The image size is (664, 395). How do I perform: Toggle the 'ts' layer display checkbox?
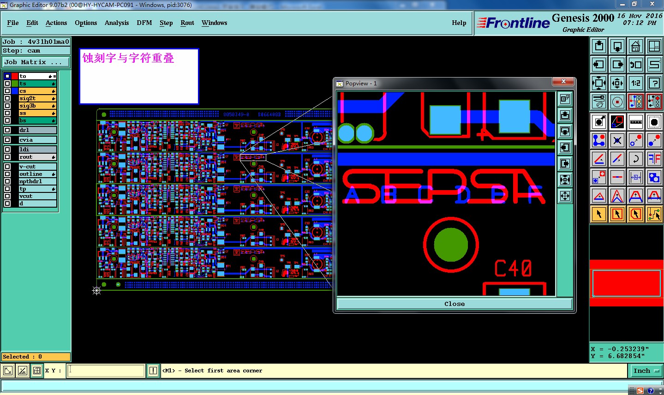click(7, 84)
